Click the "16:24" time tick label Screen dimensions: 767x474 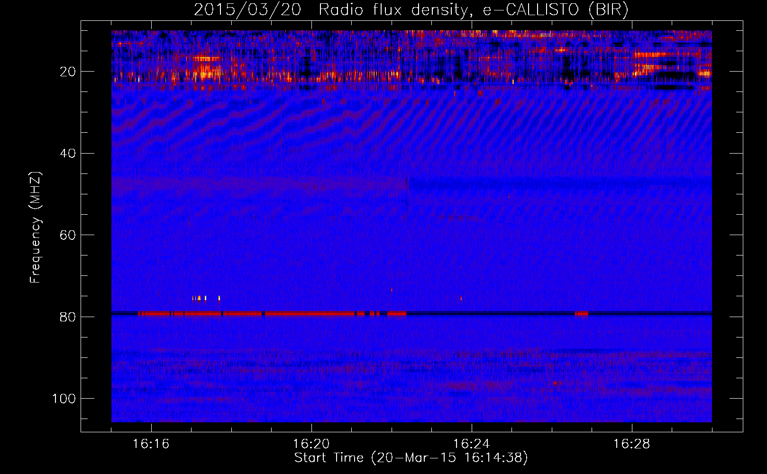(472, 444)
